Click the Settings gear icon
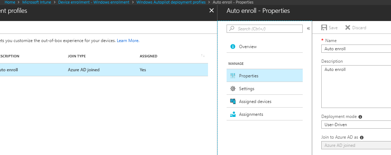The width and height of the screenshot is (391, 155). pos(233,89)
